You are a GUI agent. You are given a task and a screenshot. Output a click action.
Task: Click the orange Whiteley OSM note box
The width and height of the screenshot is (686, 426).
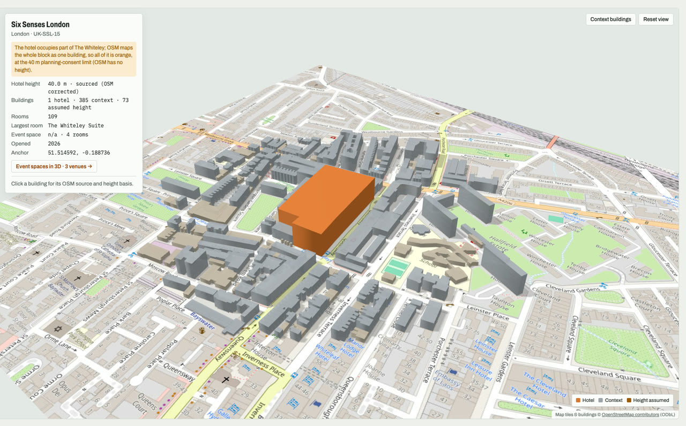pyautogui.click(x=73, y=59)
